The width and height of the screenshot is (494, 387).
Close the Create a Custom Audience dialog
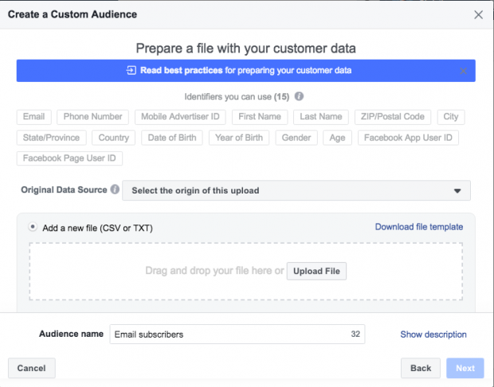point(478,14)
